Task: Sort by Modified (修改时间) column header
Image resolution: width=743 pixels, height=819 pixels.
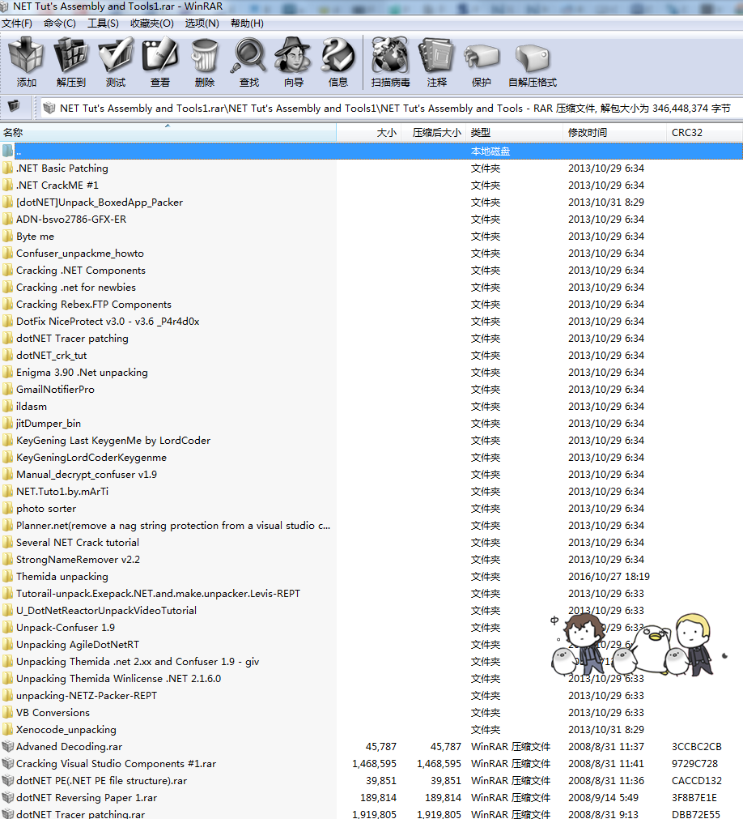Action: click(614, 133)
